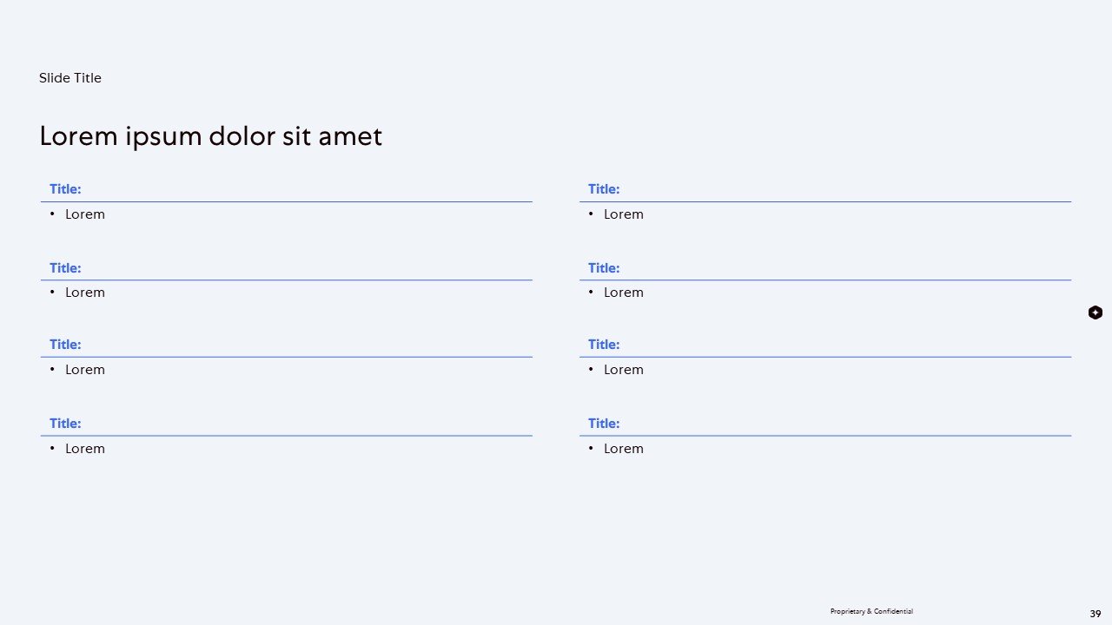Select last 'Lorem' bullet in left column
This screenshot has width=1112, height=625.
(x=85, y=449)
